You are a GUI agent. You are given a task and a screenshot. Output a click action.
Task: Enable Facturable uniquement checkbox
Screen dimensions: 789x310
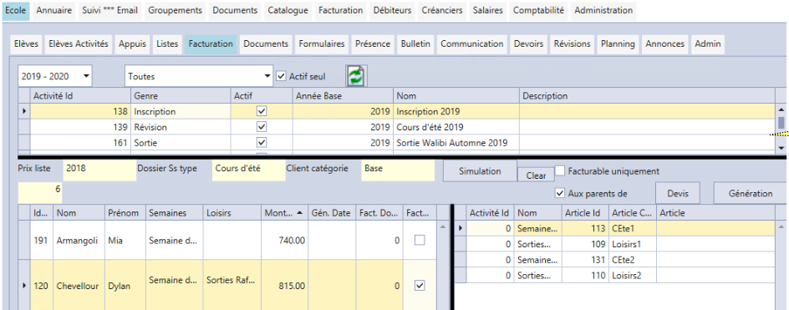click(559, 171)
